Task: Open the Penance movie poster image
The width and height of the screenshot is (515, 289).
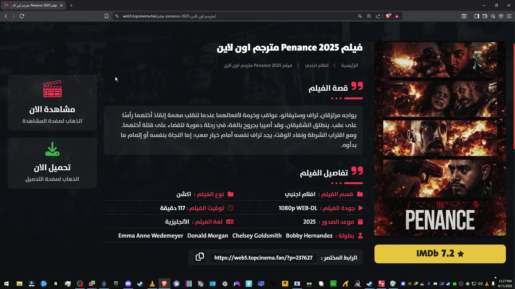Action: 440,139
